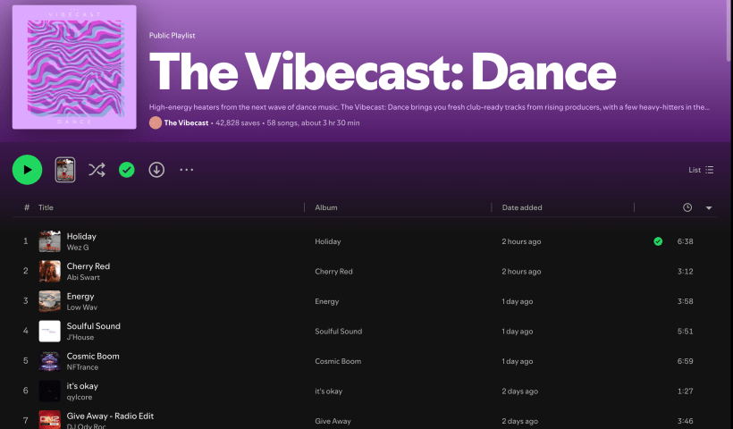The width and height of the screenshot is (733, 429).
Task: Click the Holiday track cover art
Action: tap(50, 241)
